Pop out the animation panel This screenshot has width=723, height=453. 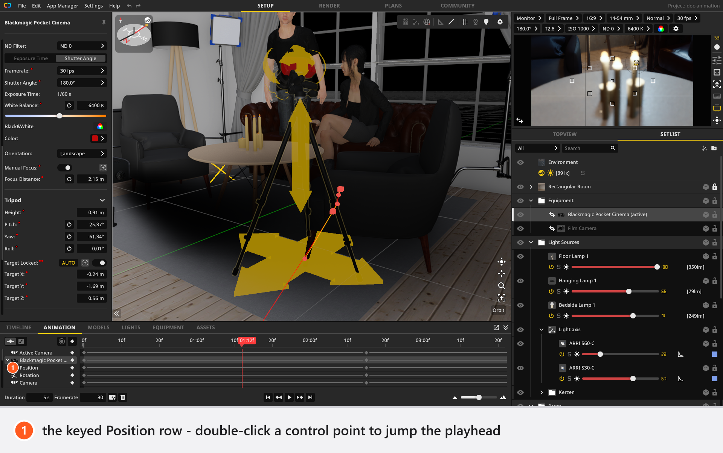coord(496,327)
